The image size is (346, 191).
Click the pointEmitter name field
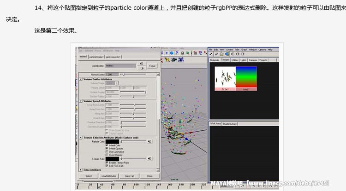(120, 65)
